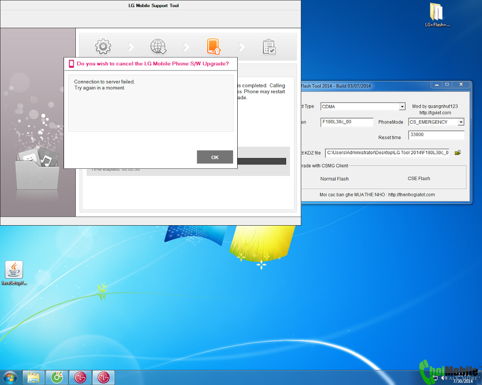
Task: Click the "Connection to server failed." message
Action: pos(104,82)
